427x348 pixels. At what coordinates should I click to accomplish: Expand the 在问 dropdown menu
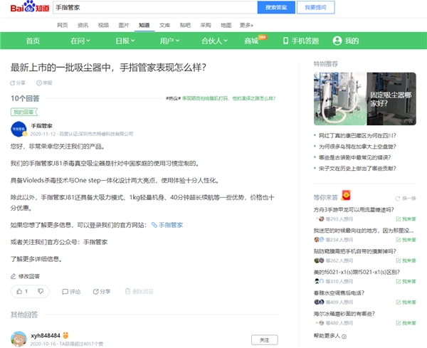pos(80,41)
